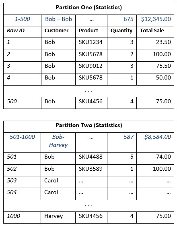Click the Partition One (Statistics) title

pos(88,7)
